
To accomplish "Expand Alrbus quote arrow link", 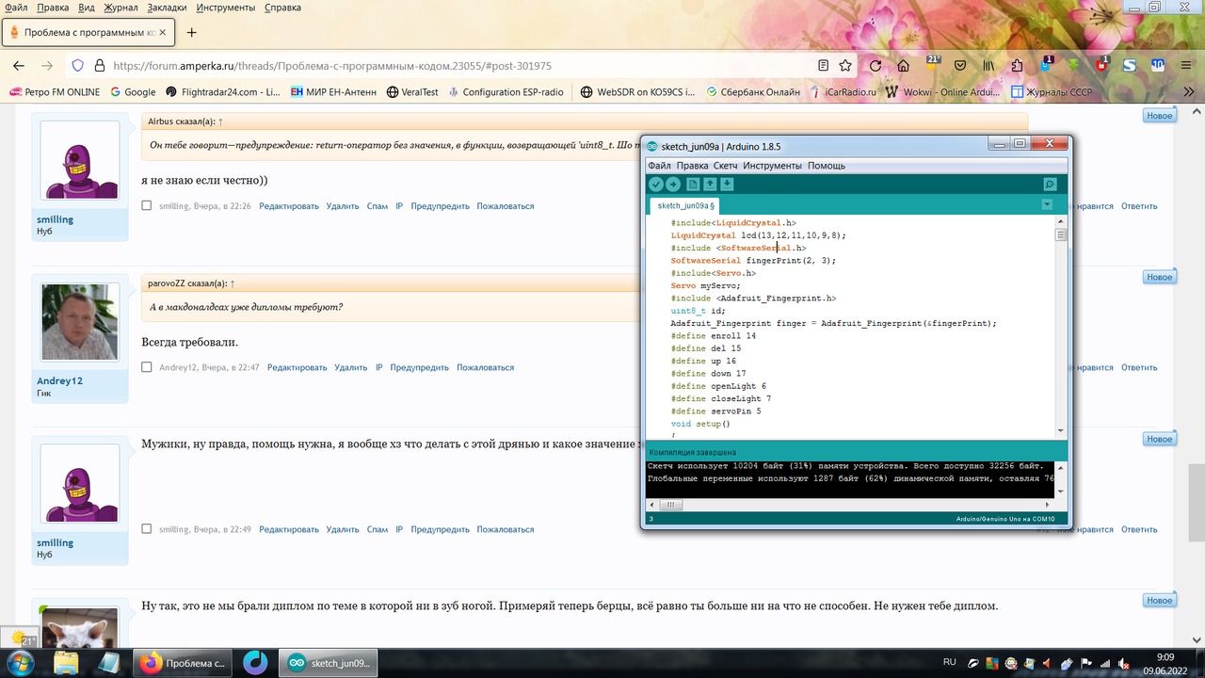I will 219,121.
